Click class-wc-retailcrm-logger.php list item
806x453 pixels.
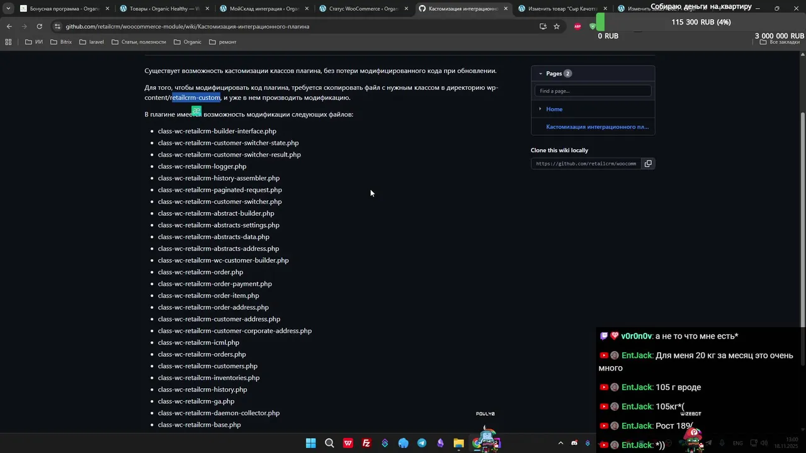pos(201,167)
